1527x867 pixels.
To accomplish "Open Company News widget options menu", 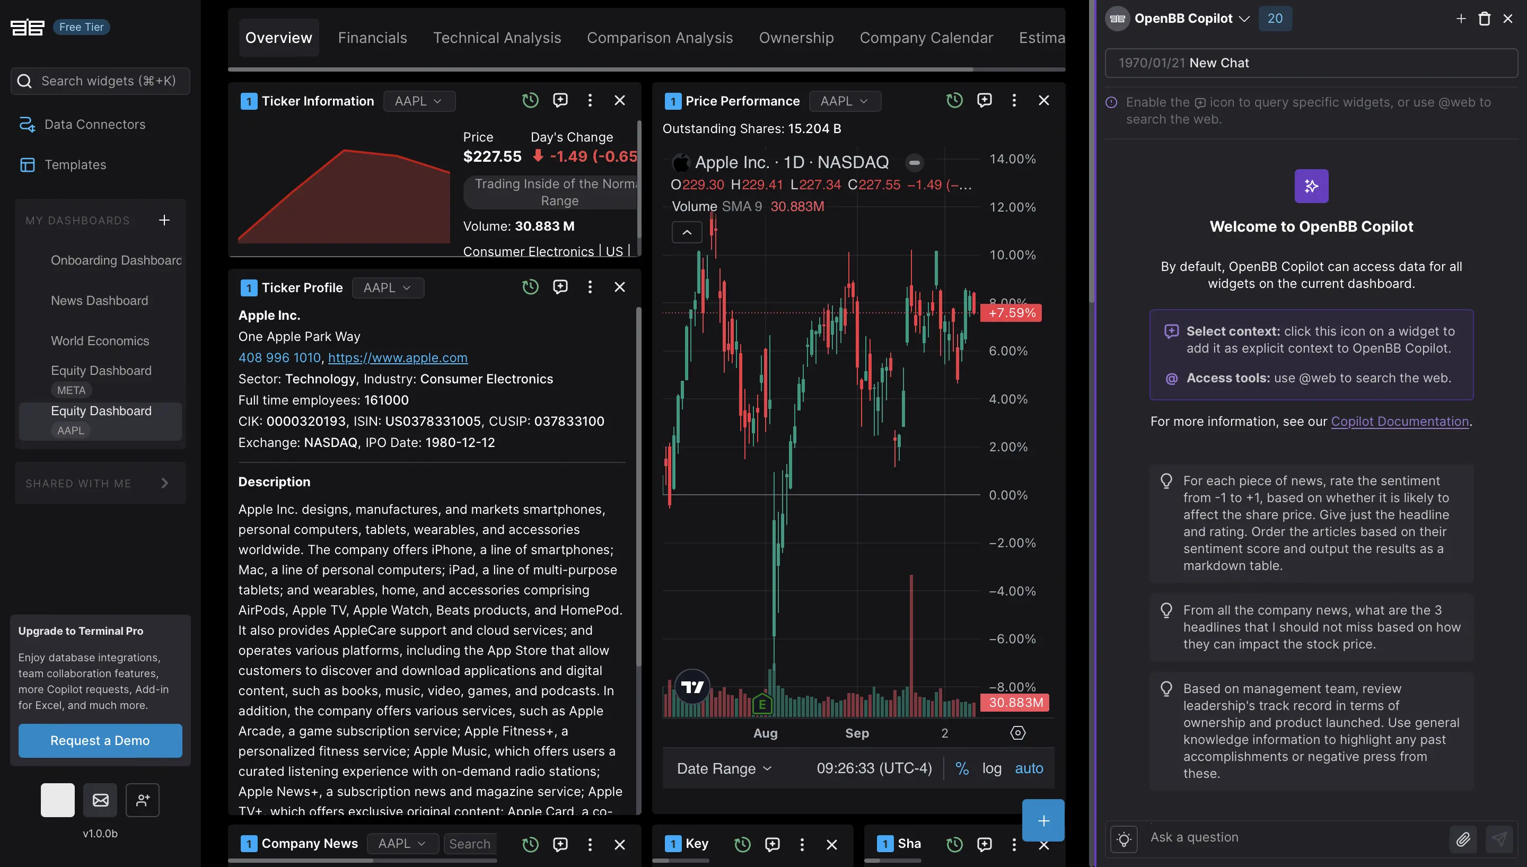I will click(x=590, y=844).
